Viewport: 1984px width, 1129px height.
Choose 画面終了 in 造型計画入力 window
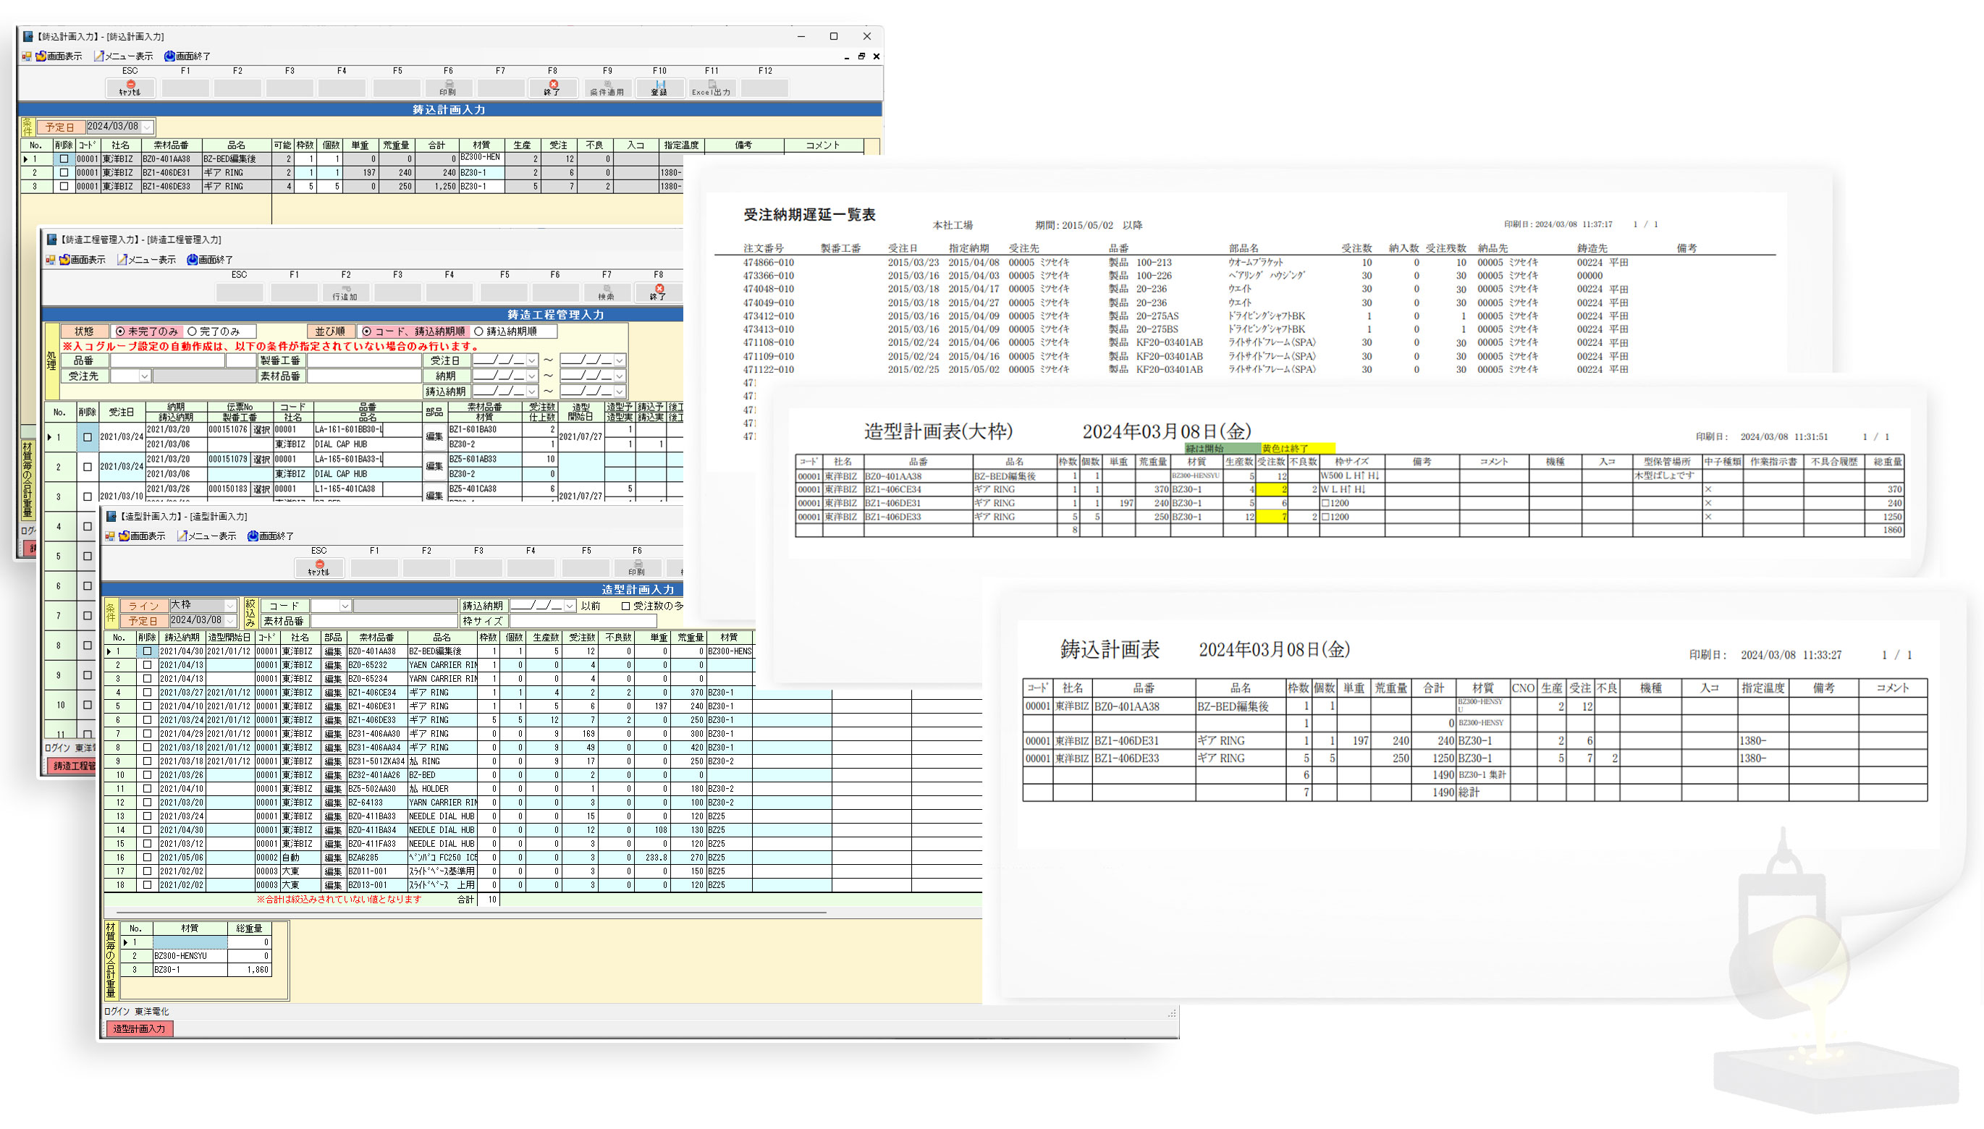coord(271,536)
